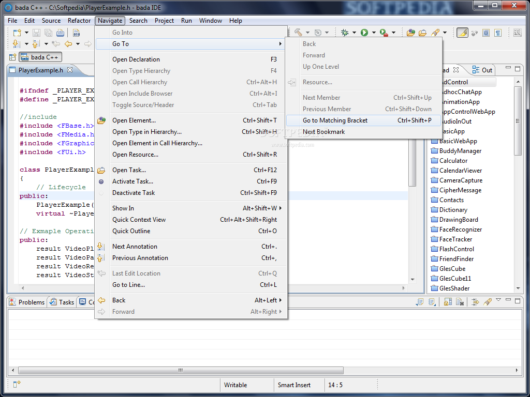Click the second list-page icon in bottom panel
Screen dimensions: 530x397
[x=432, y=301]
